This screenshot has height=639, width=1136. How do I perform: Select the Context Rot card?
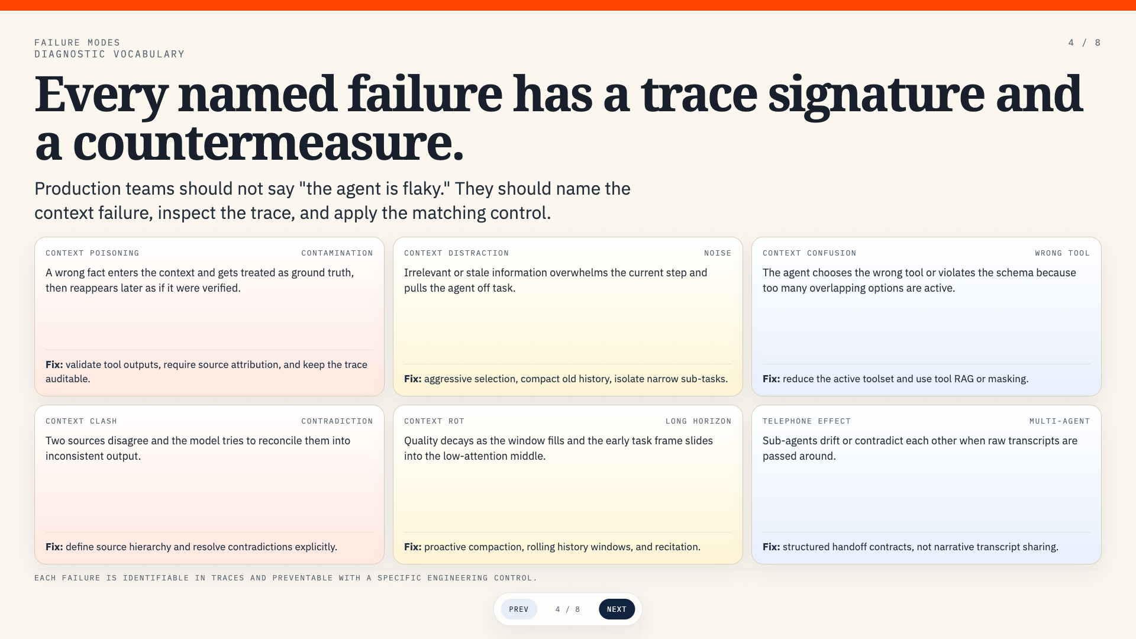[x=568, y=485]
